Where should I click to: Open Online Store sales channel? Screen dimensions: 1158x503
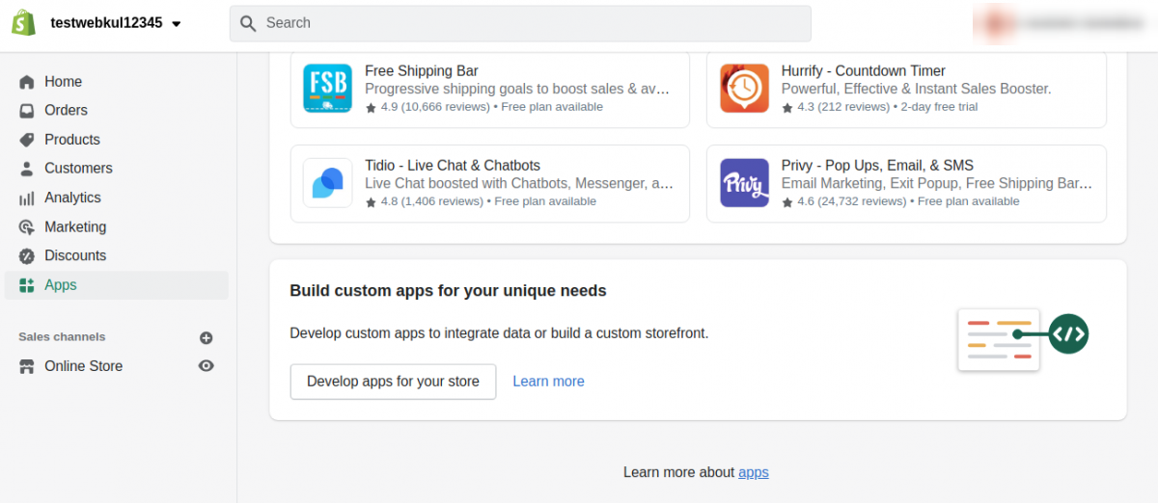point(83,366)
